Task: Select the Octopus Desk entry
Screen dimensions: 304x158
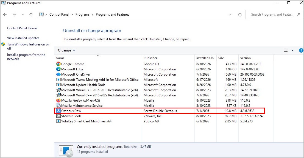Action: (71, 111)
